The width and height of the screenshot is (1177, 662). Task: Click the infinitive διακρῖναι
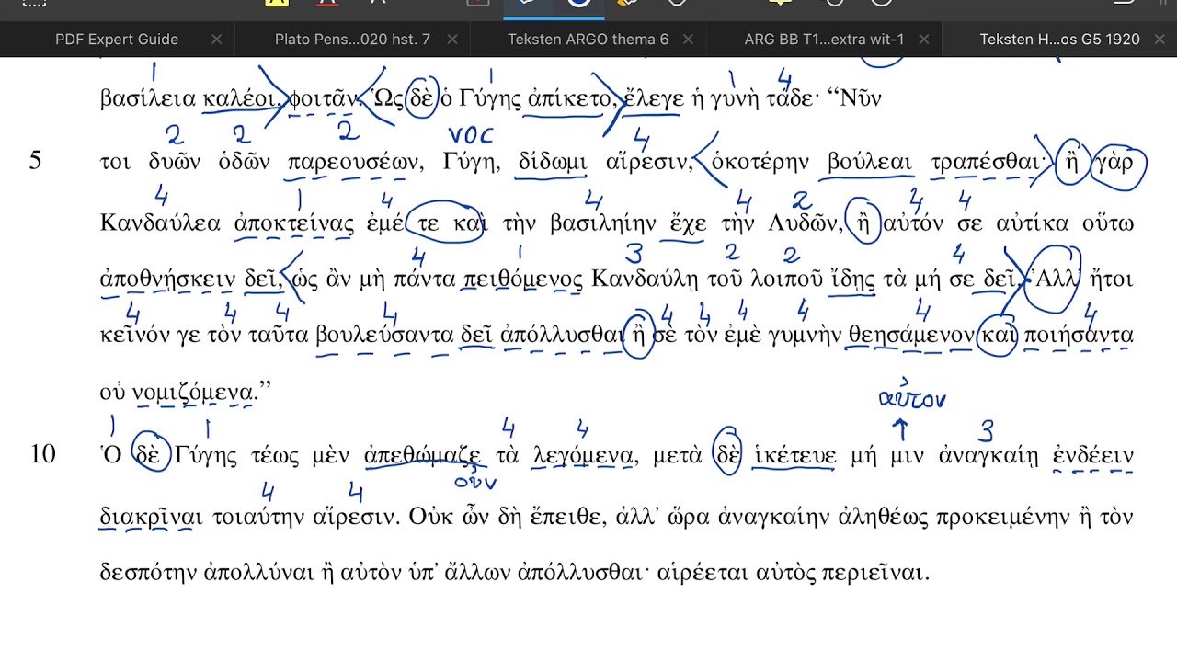click(151, 517)
